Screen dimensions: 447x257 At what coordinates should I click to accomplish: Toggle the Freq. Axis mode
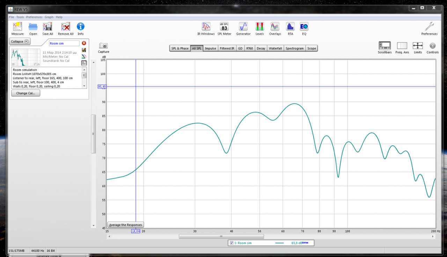[x=402, y=46]
